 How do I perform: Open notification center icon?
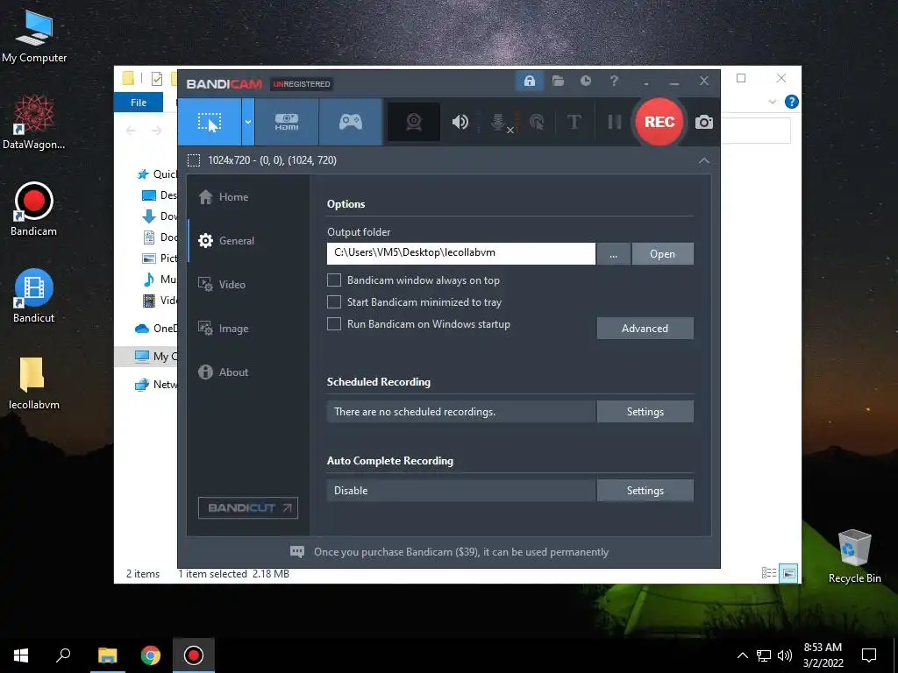869,655
